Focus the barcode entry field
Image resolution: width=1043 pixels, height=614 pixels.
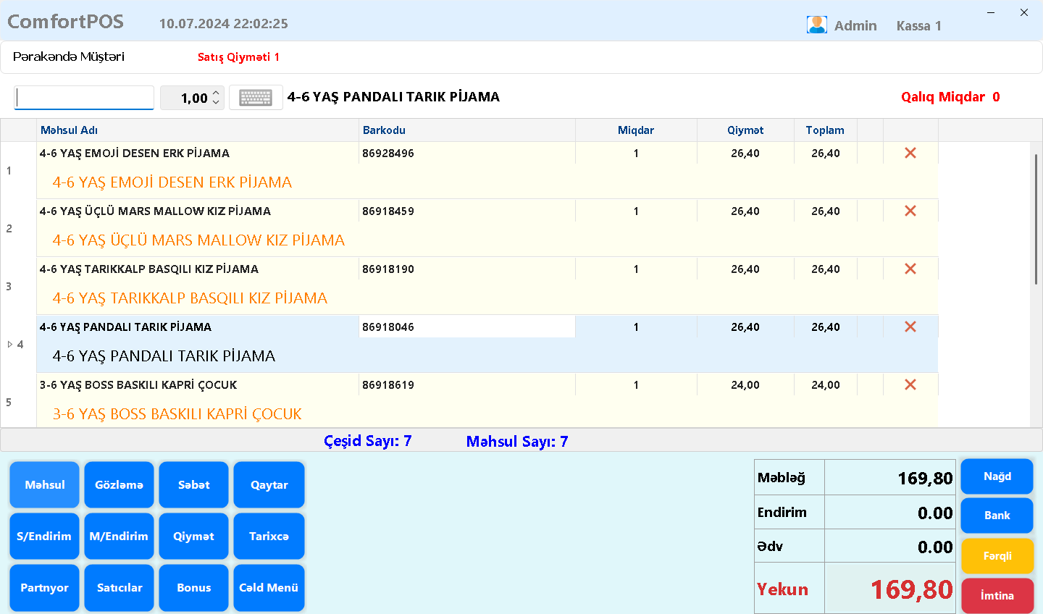[x=84, y=98]
